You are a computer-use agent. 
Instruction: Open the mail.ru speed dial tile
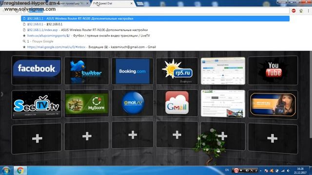pos(133,103)
